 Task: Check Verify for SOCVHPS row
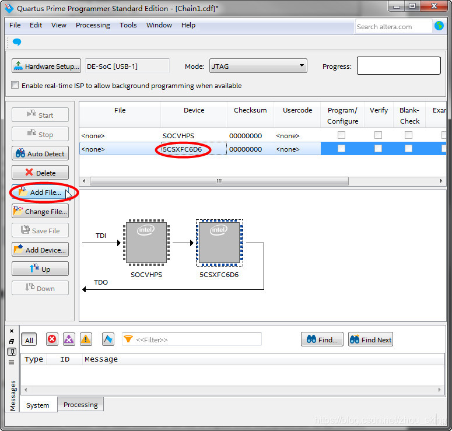pos(378,135)
